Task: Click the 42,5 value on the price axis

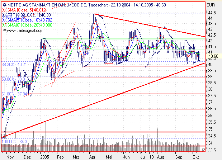Action: click(x=212, y=35)
